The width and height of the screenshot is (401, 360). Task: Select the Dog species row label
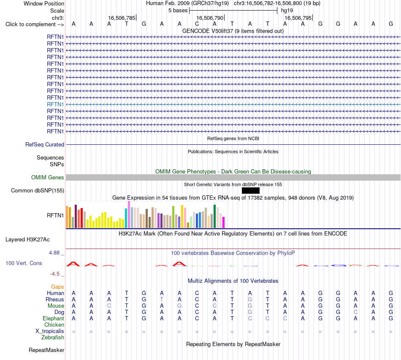click(59, 312)
